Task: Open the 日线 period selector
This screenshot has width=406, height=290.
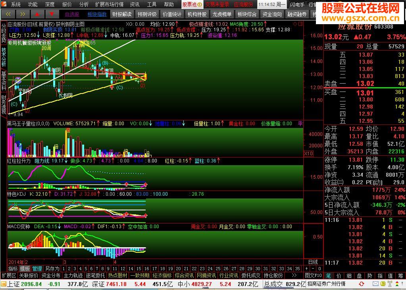Action: 313,262
